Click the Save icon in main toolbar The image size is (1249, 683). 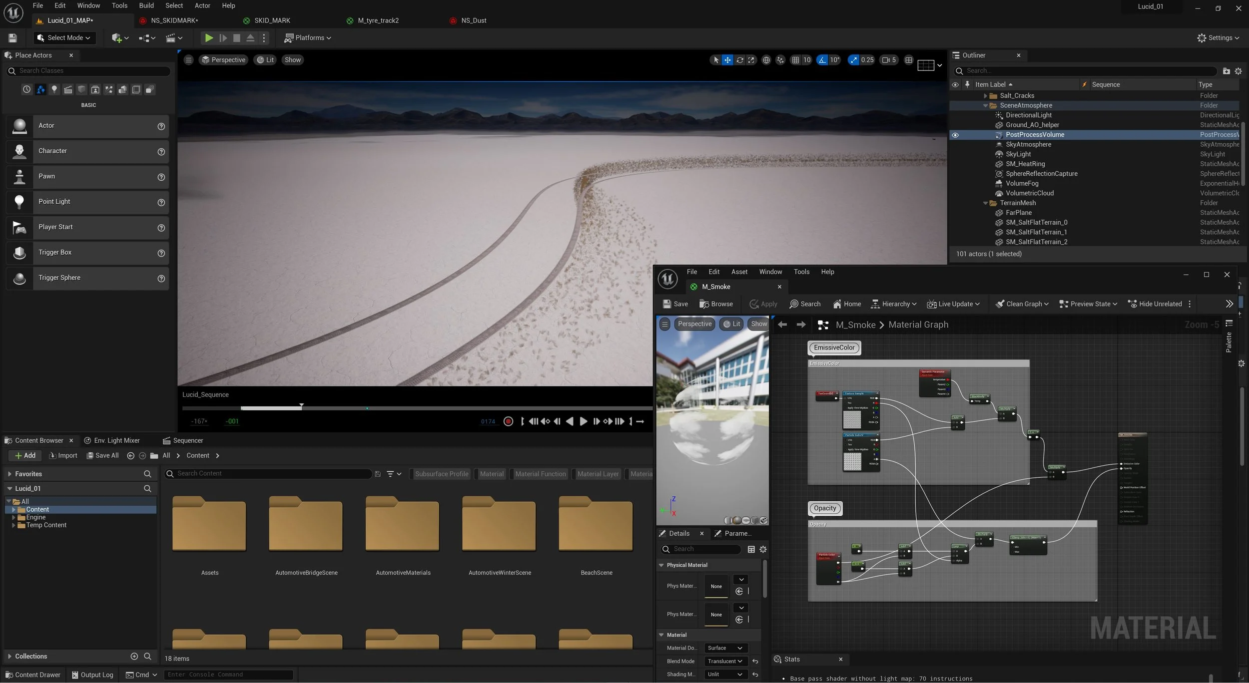click(13, 38)
